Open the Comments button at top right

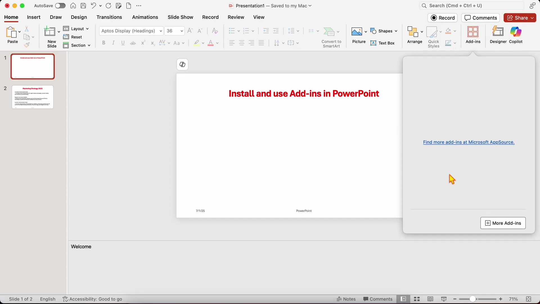coord(481,18)
